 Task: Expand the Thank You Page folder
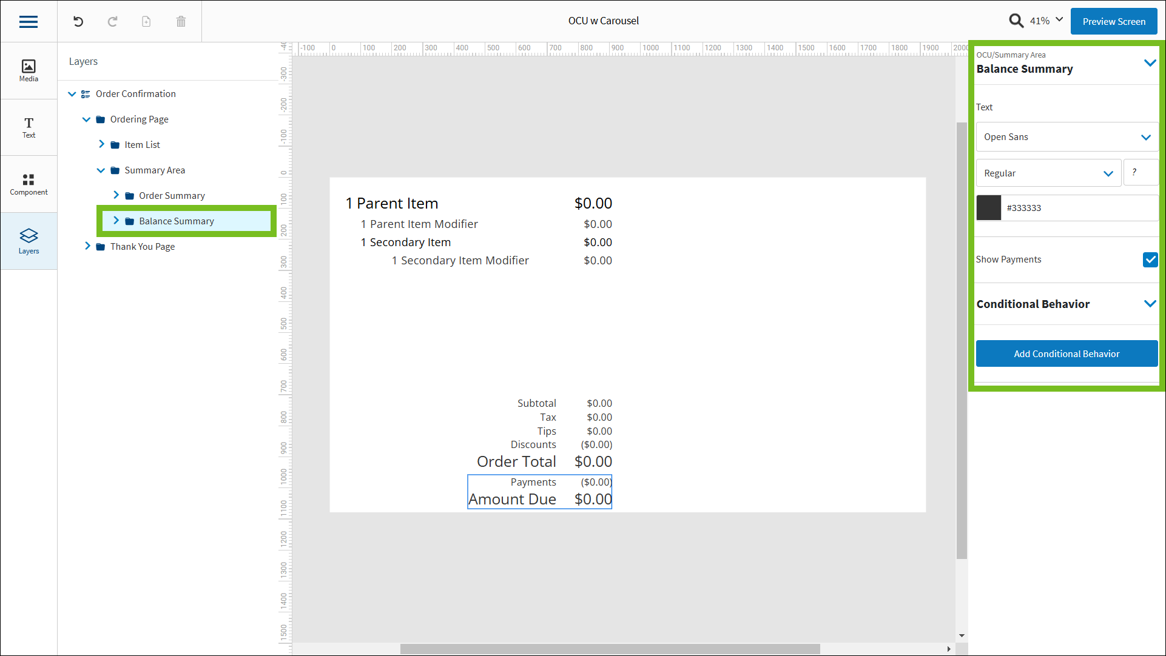click(87, 246)
